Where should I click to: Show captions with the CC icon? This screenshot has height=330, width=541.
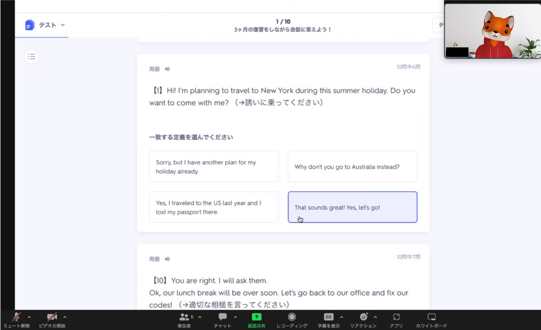click(x=329, y=317)
